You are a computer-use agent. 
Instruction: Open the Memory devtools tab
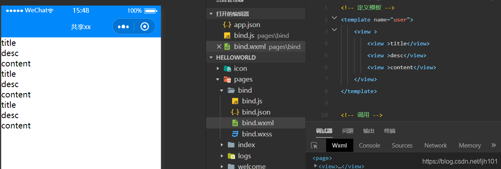[x=470, y=146]
